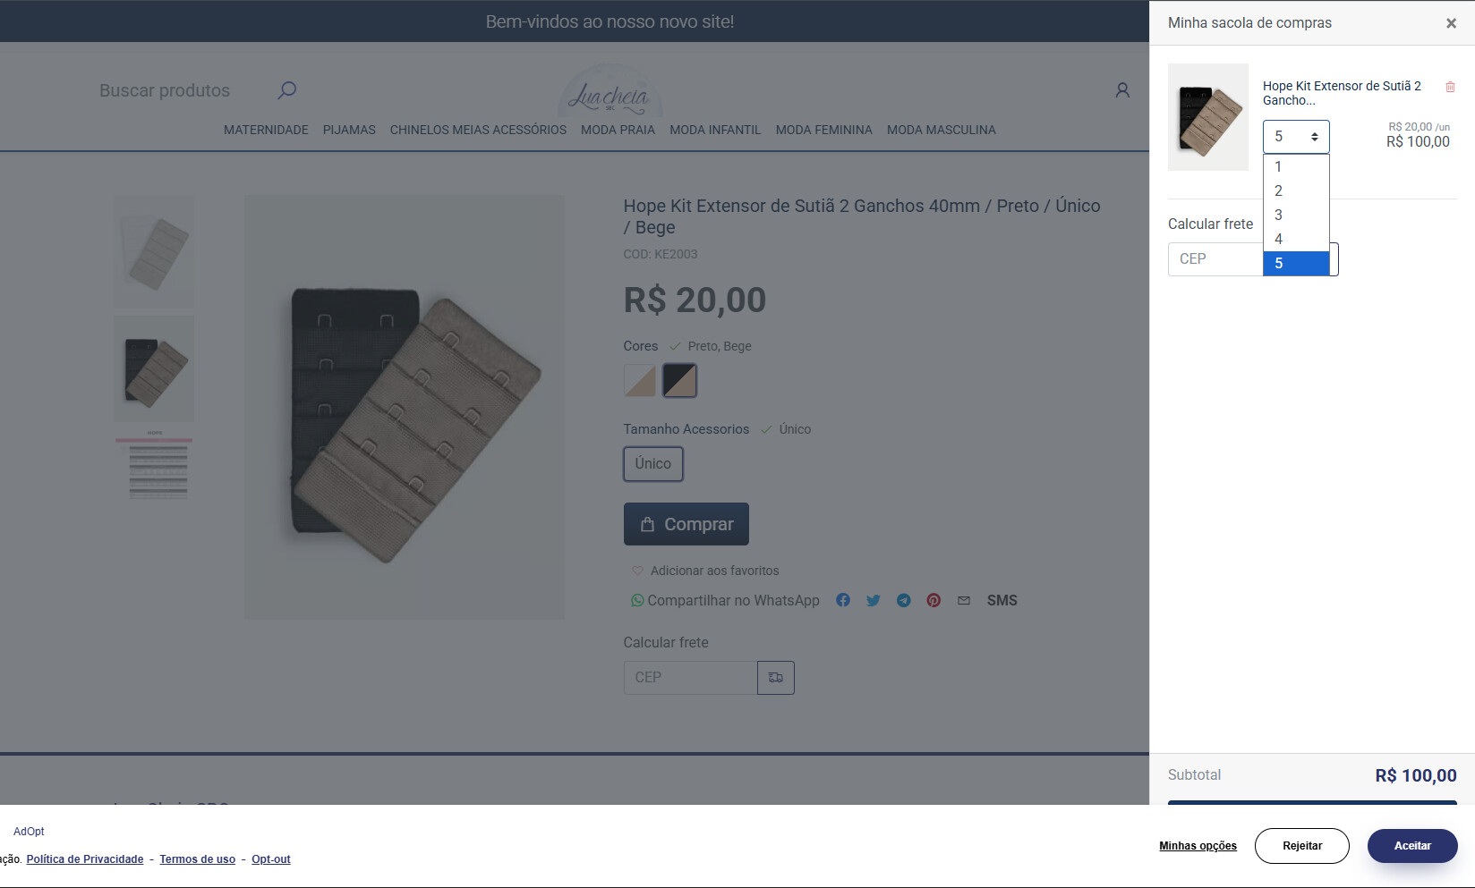
Task: Open the PIJAMAS menu category
Action: tap(349, 130)
